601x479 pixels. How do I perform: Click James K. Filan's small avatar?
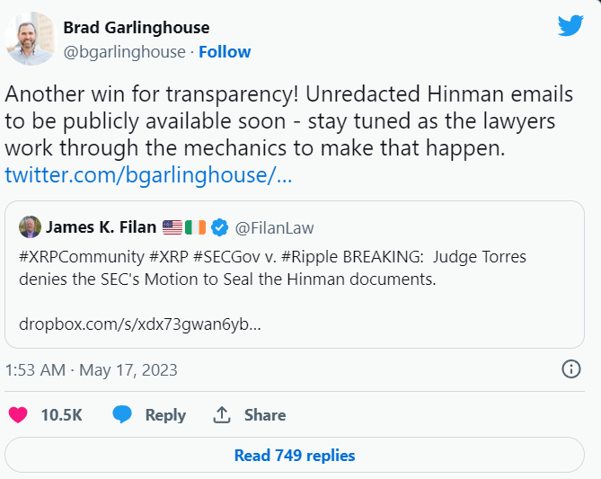pyautogui.click(x=29, y=227)
